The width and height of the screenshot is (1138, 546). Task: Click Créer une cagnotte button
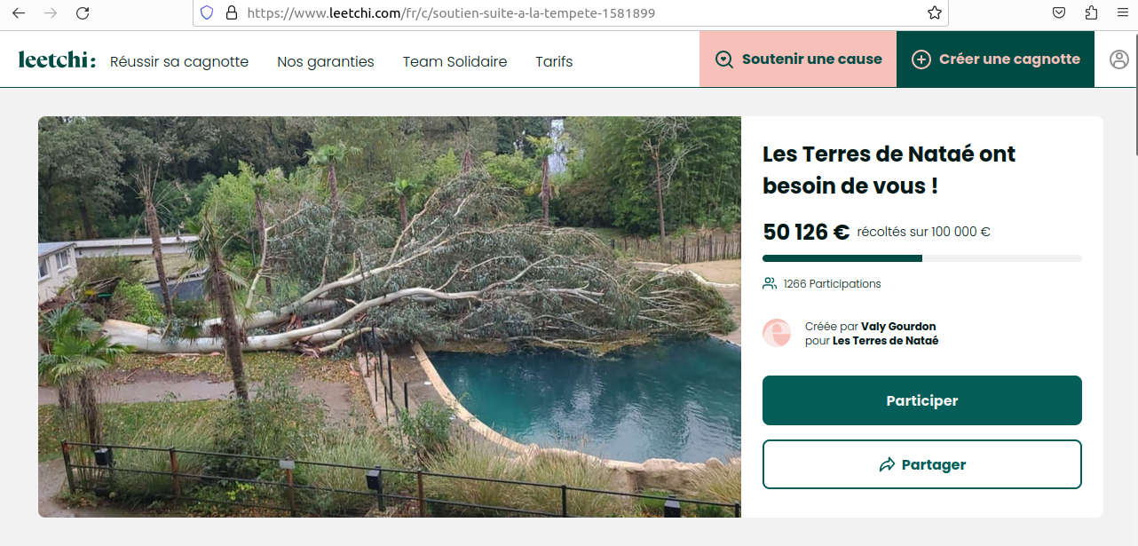(996, 59)
